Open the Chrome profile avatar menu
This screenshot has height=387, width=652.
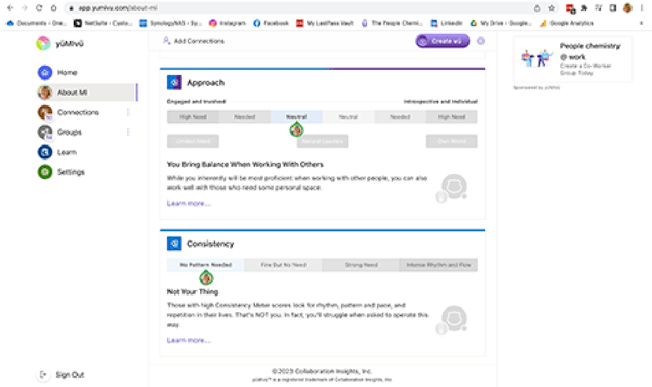click(627, 9)
